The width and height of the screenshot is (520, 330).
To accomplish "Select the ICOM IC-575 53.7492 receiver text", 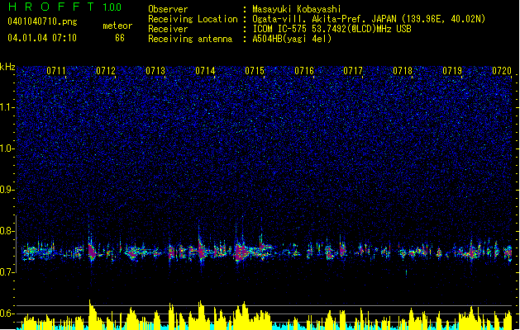I will (x=332, y=29).
